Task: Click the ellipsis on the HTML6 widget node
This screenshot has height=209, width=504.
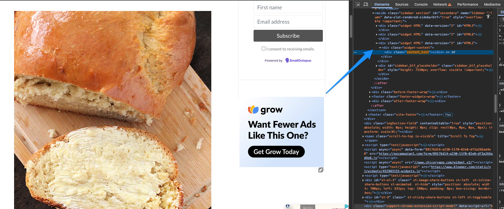Action: coord(480,35)
